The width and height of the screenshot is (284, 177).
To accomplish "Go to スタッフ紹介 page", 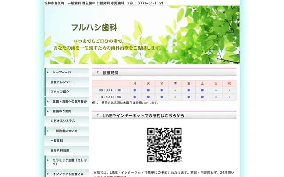I will 67,92.
